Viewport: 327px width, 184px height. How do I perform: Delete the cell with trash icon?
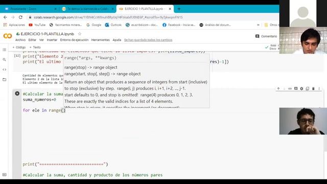pyautogui.click(x=313, y=88)
